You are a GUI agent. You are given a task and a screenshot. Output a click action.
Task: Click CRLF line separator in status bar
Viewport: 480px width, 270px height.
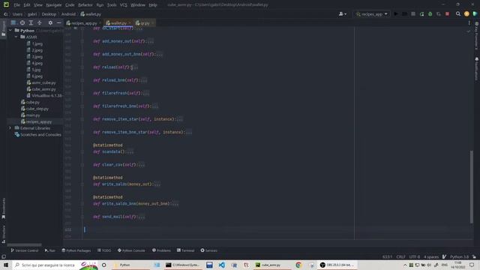[x=400, y=256]
